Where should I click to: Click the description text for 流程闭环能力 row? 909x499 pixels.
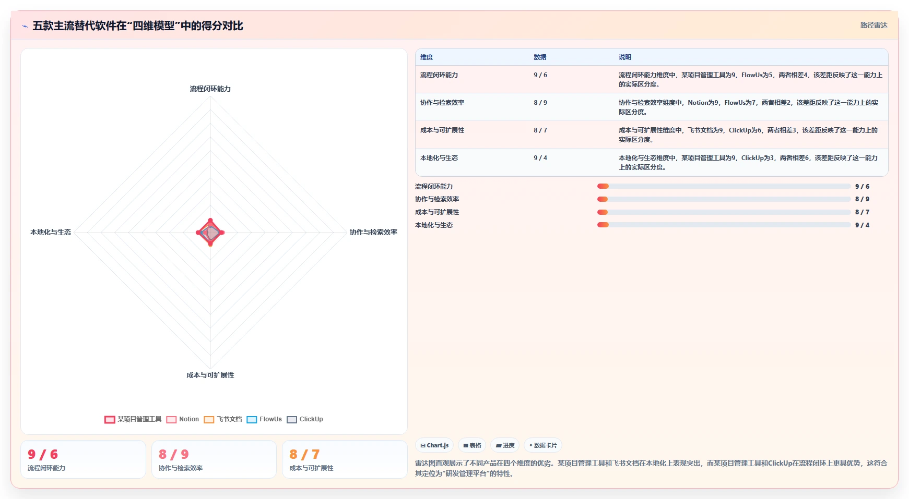pos(750,80)
